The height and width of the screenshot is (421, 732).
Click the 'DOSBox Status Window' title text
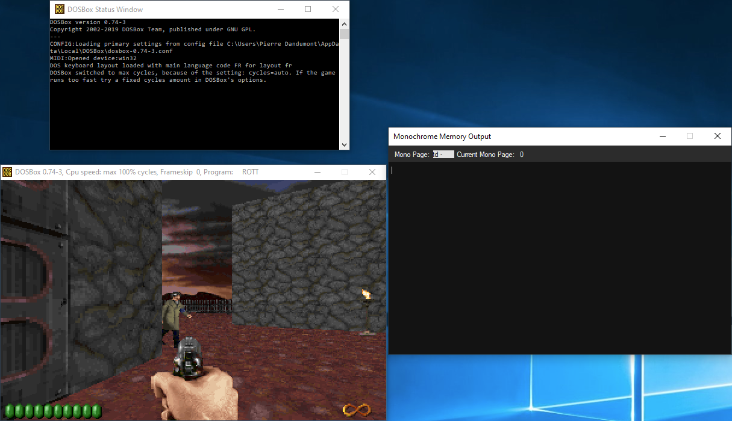(x=105, y=10)
